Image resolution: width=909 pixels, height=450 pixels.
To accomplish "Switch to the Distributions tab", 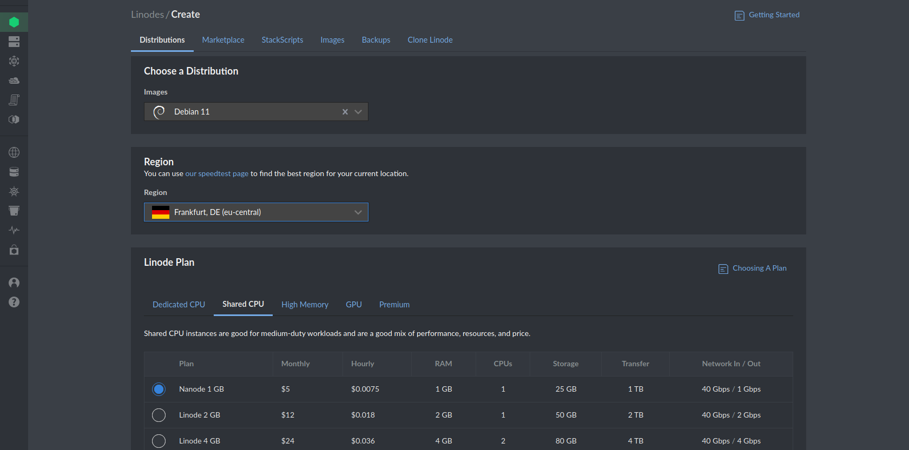I will point(162,40).
